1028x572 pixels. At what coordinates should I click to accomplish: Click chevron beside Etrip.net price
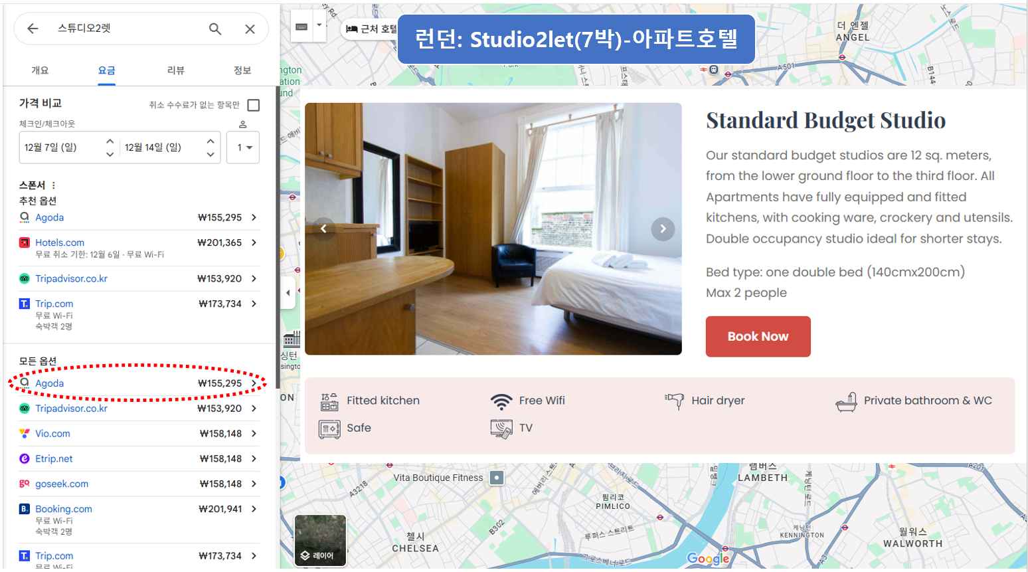tap(254, 459)
